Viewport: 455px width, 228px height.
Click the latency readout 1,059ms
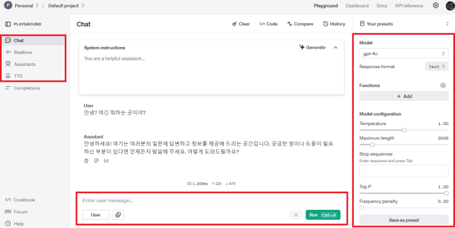point(198,184)
